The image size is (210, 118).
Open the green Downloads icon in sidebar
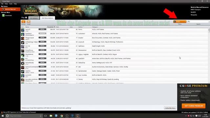pos(3,15)
